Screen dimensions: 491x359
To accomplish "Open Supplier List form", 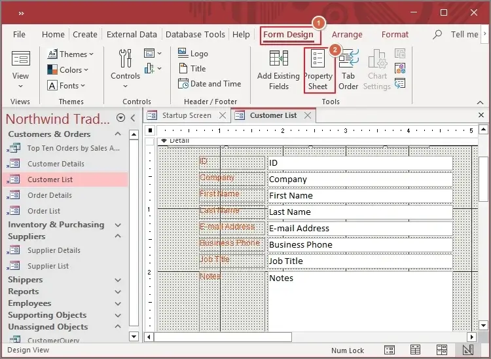I will pyautogui.click(x=65, y=266).
